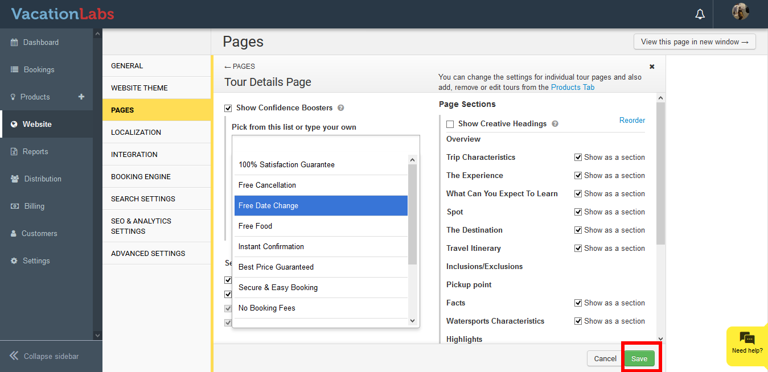The width and height of the screenshot is (768, 372).
Task: Select Free Date Change from the list
Action: click(x=321, y=206)
